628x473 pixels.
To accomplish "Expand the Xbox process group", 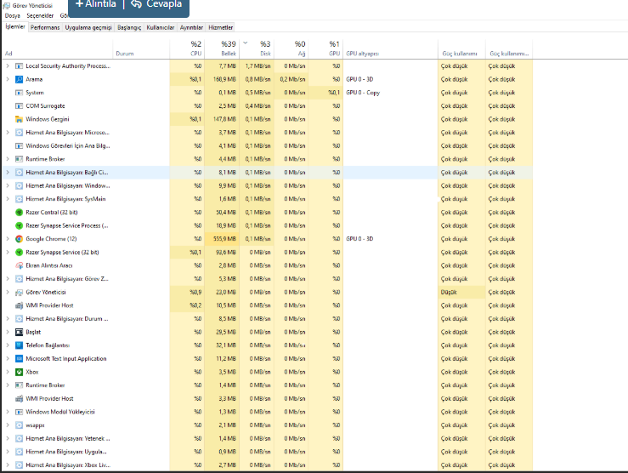I will tap(8, 372).
